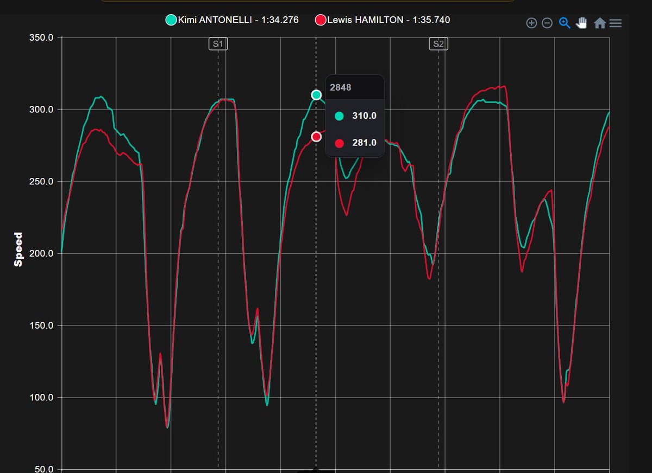
Task: Click the 50.0 y-axis label
Action: pyautogui.click(x=43, y=469)
